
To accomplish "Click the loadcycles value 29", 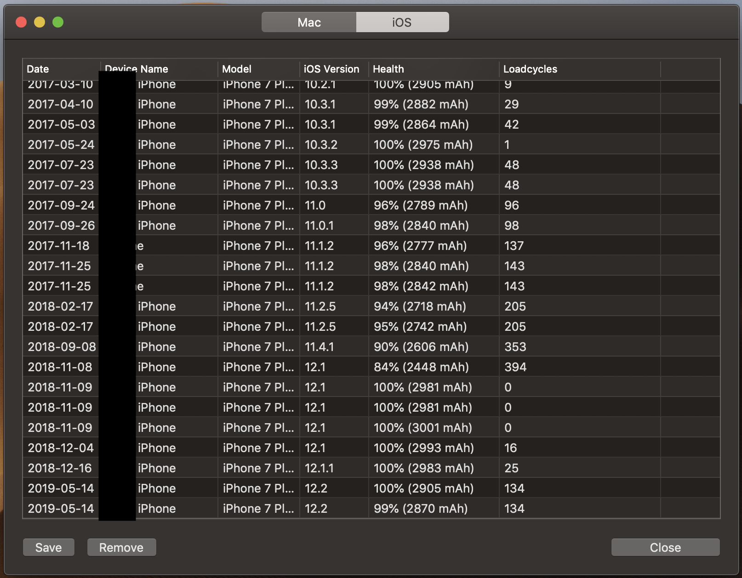I will click(511, 104).
